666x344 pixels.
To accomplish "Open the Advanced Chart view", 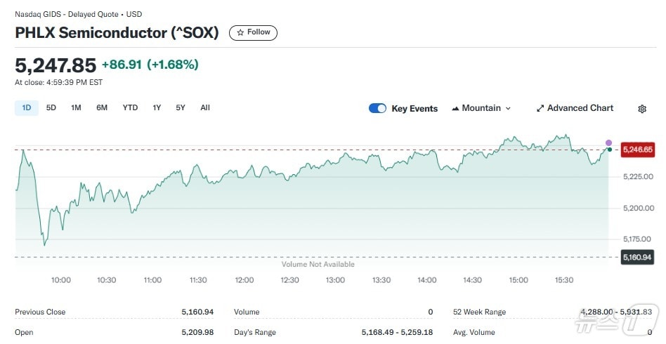I will pos(575,108).
